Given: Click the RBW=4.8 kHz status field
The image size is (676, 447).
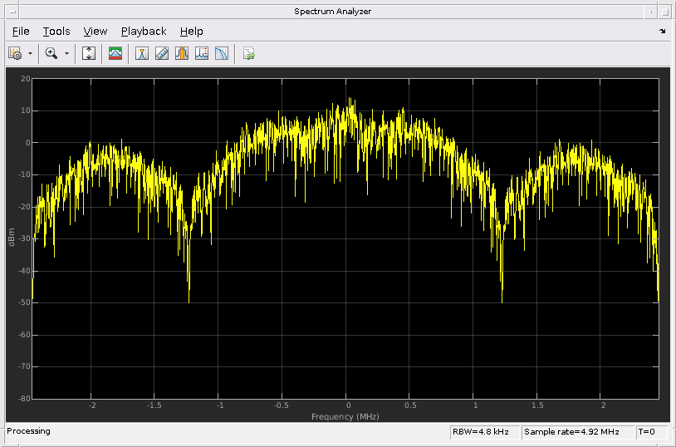Looking at the screenshot, I should [x=484, y=432].
